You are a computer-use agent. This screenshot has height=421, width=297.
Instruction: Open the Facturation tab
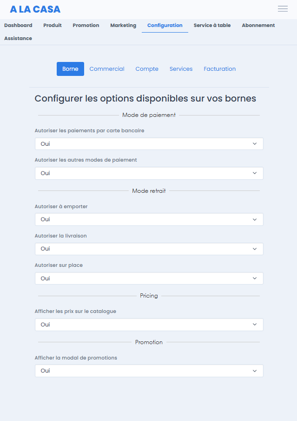coord(219,69)
